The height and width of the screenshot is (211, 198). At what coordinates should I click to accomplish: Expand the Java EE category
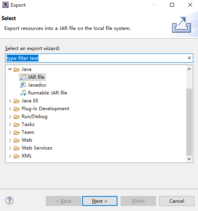point(10,101)
